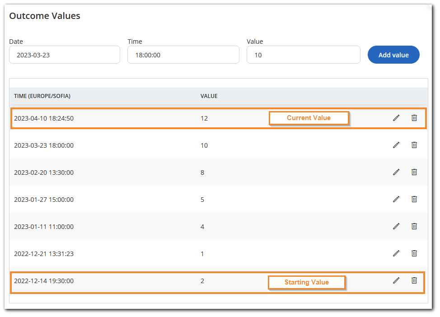Delete the 2023-01-11 entry with value 4

coord(414,226)
